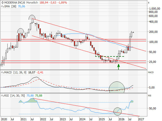Click the blue RSI value 75,88
The image size is (162, 121).
tap(30, 96)
